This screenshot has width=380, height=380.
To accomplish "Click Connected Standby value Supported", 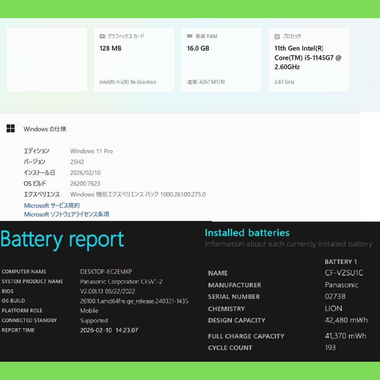I will [94, 321].
